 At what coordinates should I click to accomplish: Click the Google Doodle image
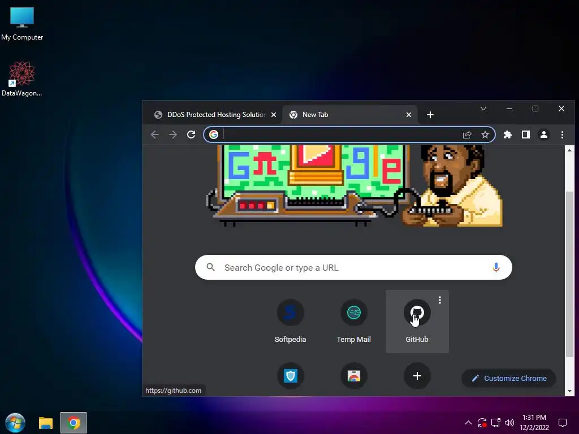pyautogui.click(x=354, y=185)
